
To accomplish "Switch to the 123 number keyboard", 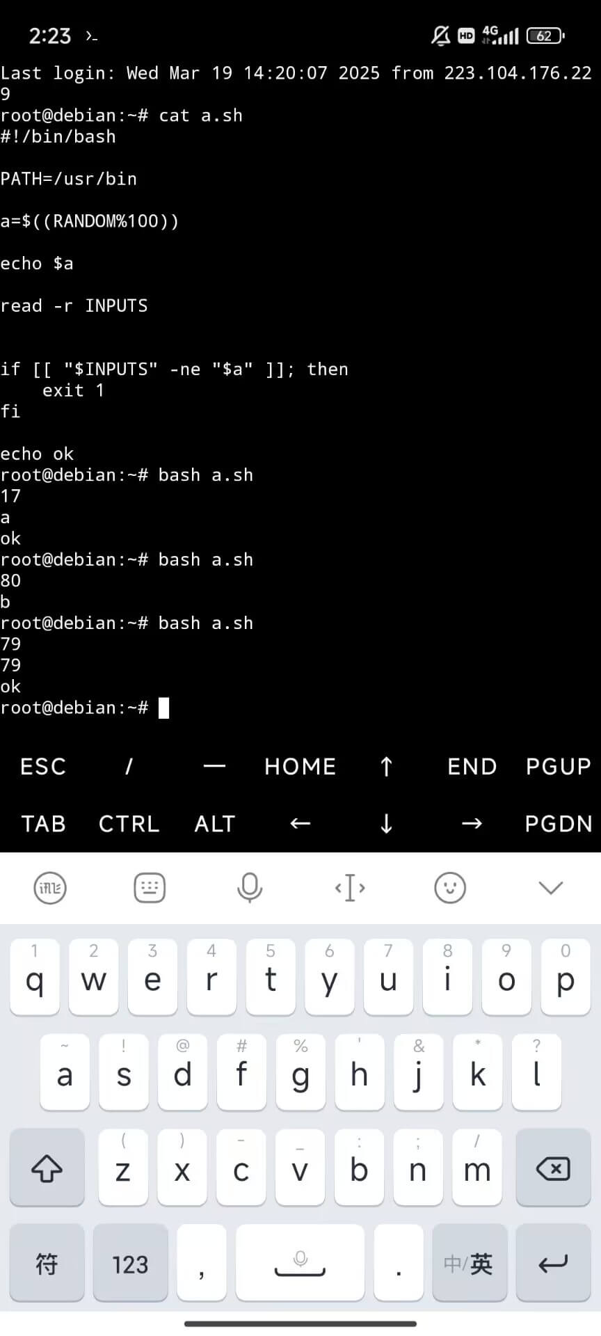I will [x=131, y=1263].
